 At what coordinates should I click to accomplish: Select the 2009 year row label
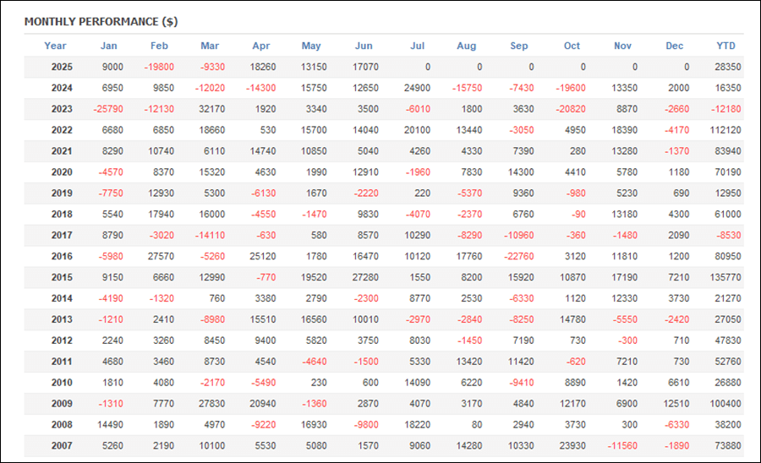coord(62,403)
